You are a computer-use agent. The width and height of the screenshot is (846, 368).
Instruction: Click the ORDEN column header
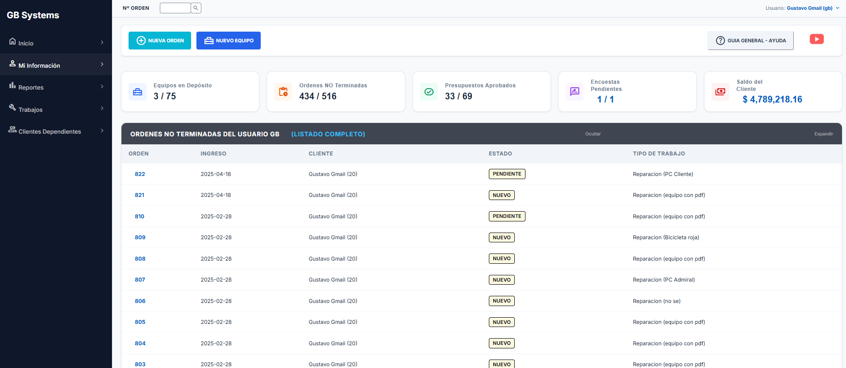[138, 154]
